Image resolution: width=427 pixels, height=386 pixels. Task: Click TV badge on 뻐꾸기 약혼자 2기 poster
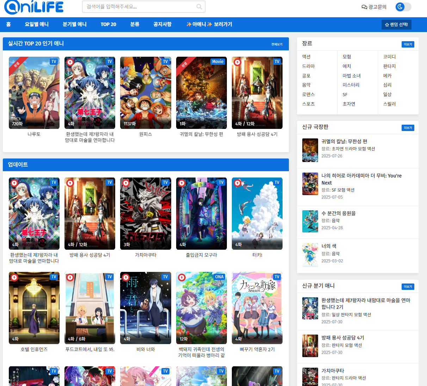[277, 277]
